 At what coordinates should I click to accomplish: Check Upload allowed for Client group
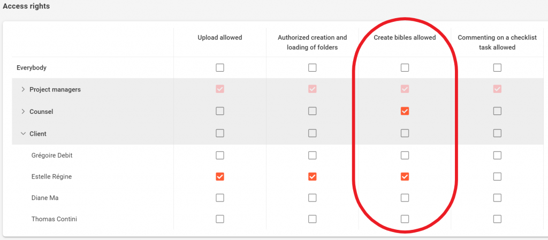(220, 133)
